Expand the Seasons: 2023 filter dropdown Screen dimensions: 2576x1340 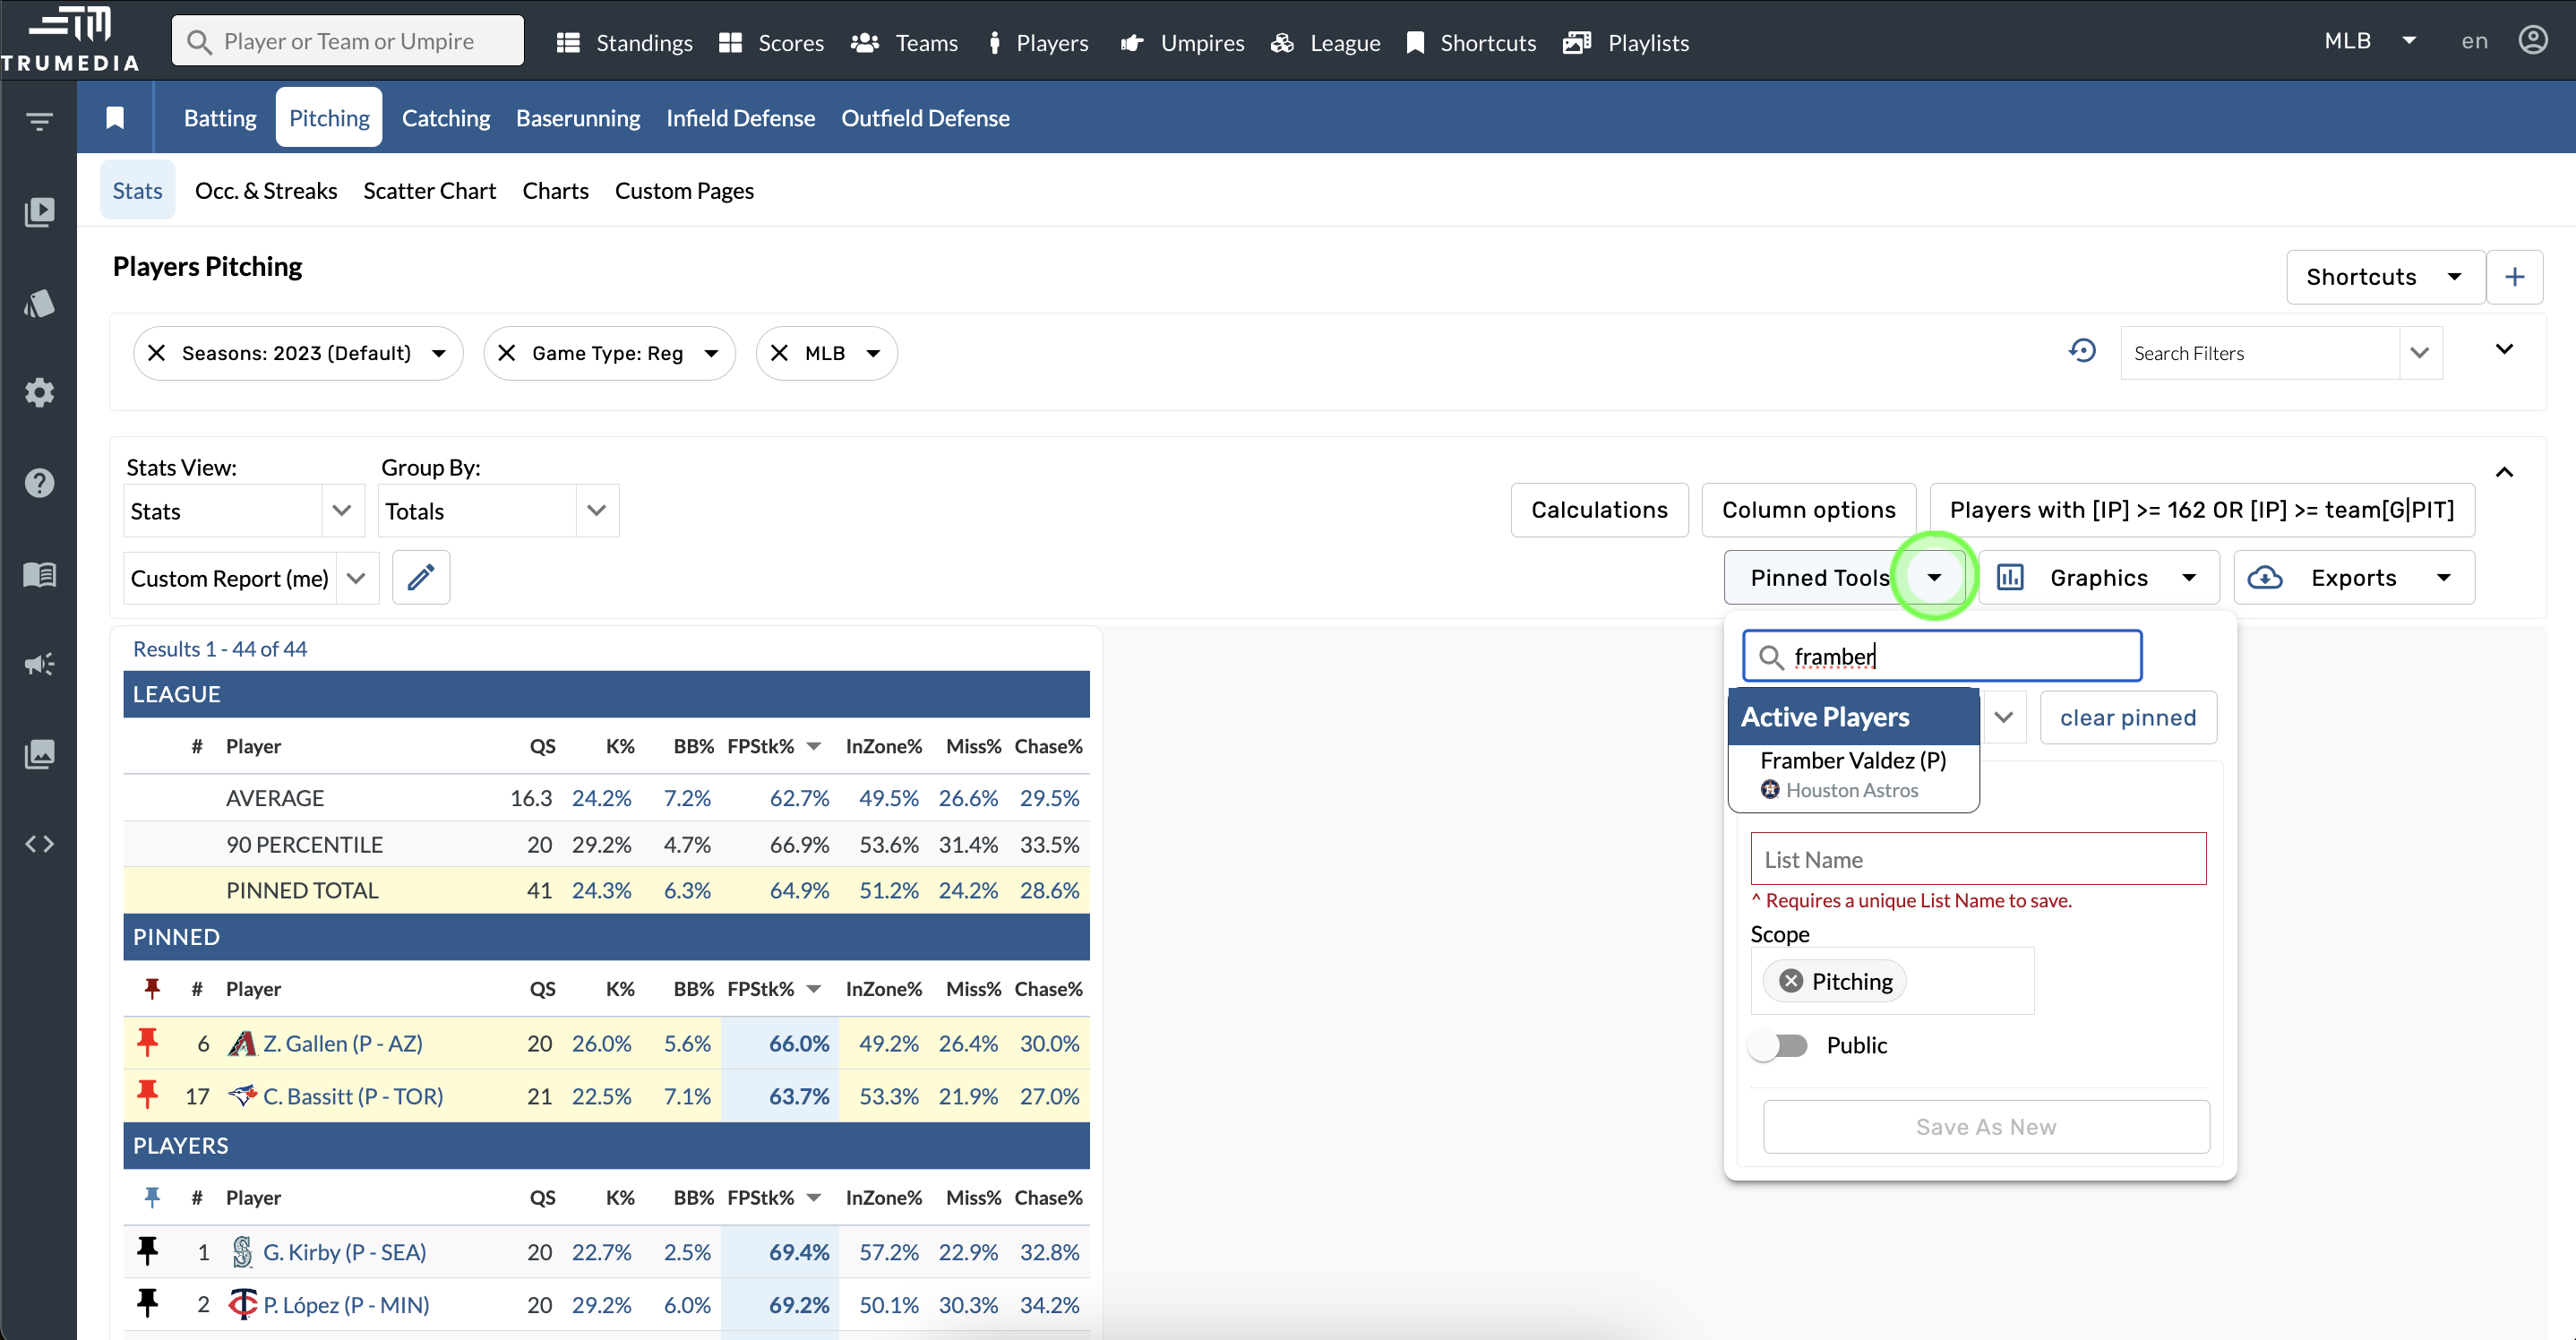438,353
